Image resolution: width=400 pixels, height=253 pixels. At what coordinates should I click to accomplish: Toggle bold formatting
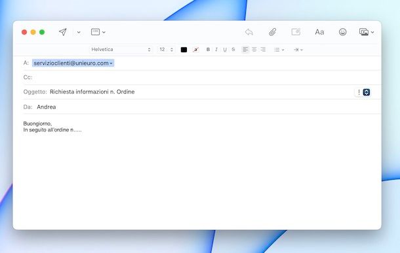pos(208,49)
